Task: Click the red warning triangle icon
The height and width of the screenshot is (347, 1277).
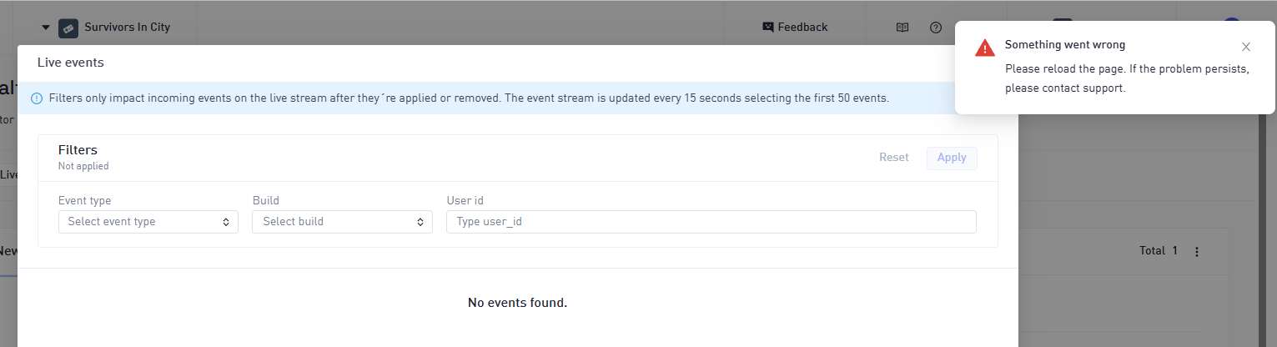Action: point(985,48)
